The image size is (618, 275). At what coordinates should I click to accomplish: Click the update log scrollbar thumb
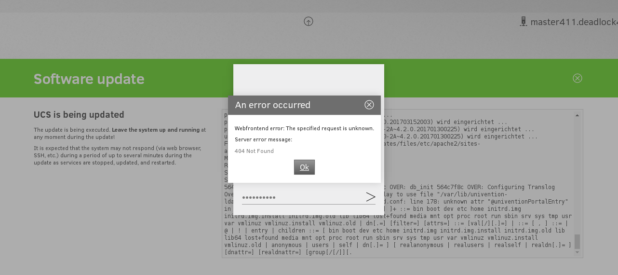pyautogui.click(x=577, y=241)
